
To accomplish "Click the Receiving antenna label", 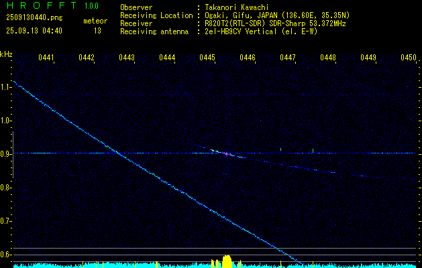I will (x=154, y=31).
